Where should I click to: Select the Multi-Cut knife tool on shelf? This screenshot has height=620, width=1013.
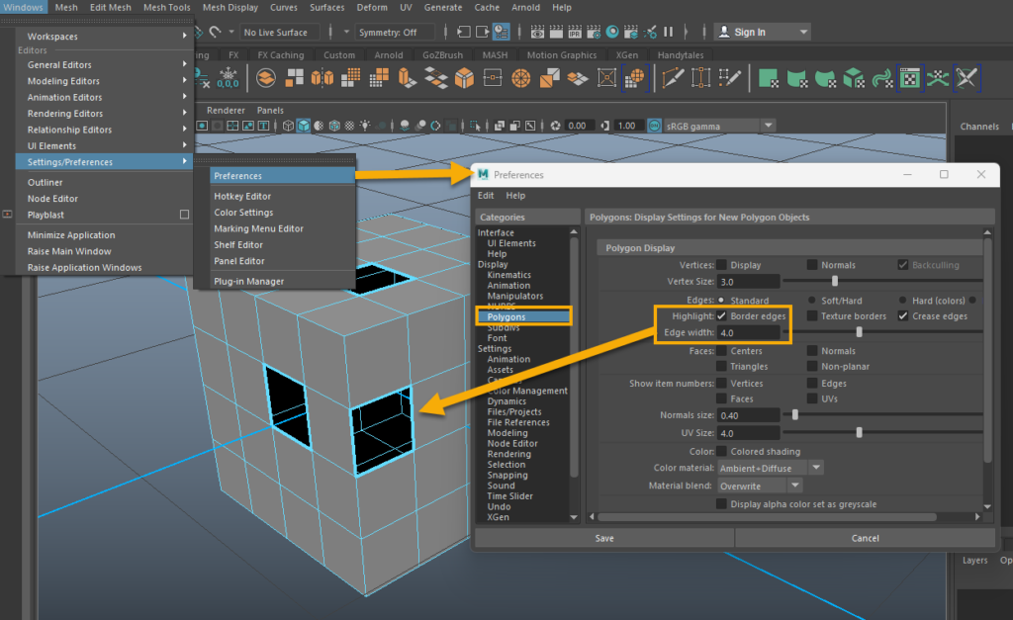[673, 78]
